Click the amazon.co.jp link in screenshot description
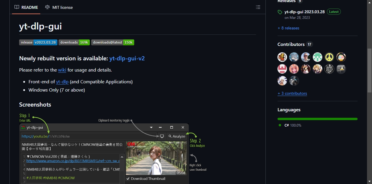This screenshot has width=372, height=184. pos(73,161)
